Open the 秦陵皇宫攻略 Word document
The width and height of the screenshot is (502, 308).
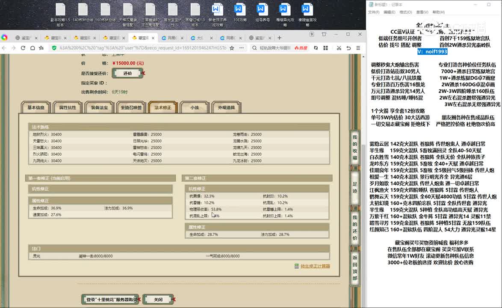[307, 15]
